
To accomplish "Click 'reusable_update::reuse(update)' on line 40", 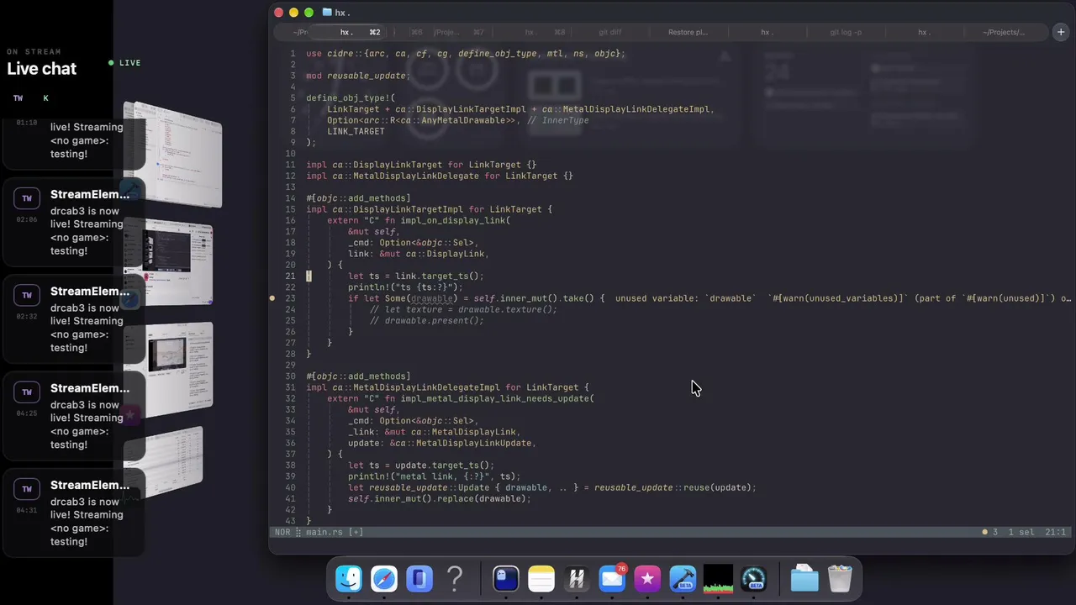I will [x=674, y=487].
